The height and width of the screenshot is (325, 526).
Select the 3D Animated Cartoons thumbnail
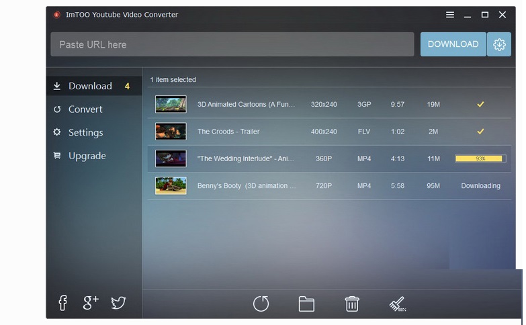pyautogui.click(x=171, y=104)
